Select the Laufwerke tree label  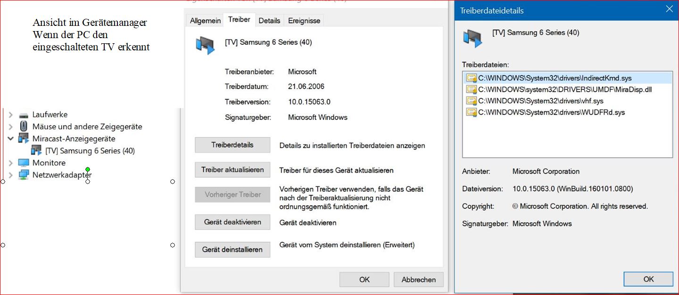pos(50,115)
